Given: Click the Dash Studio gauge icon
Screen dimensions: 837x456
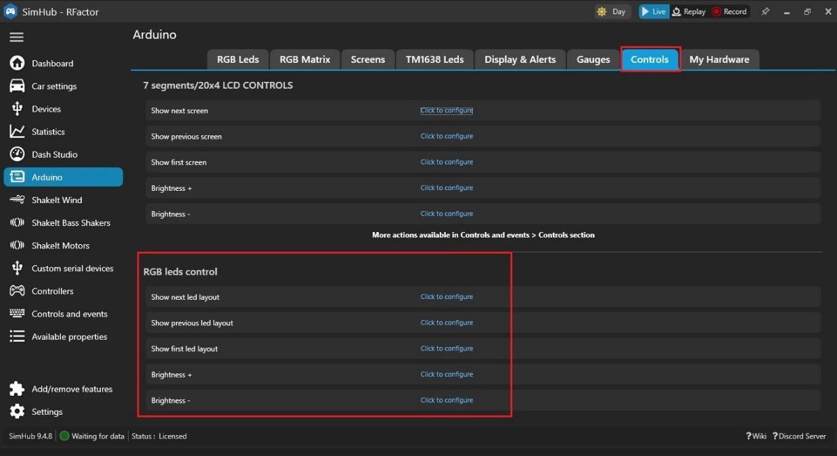Looking at the screenshot, I should [x=18, y=154].
